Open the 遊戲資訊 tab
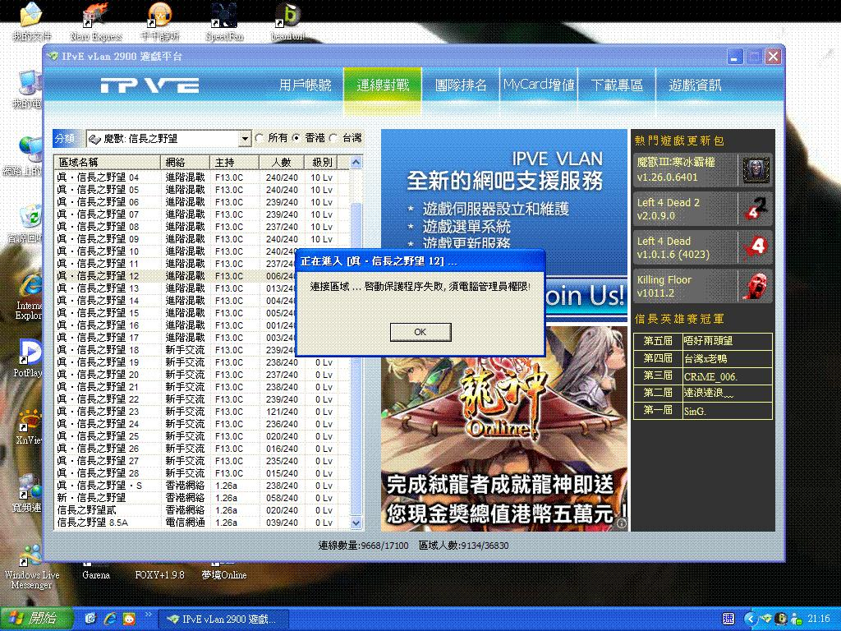The height and width of the screenshot is (631, 841). (x=695, y=85)
